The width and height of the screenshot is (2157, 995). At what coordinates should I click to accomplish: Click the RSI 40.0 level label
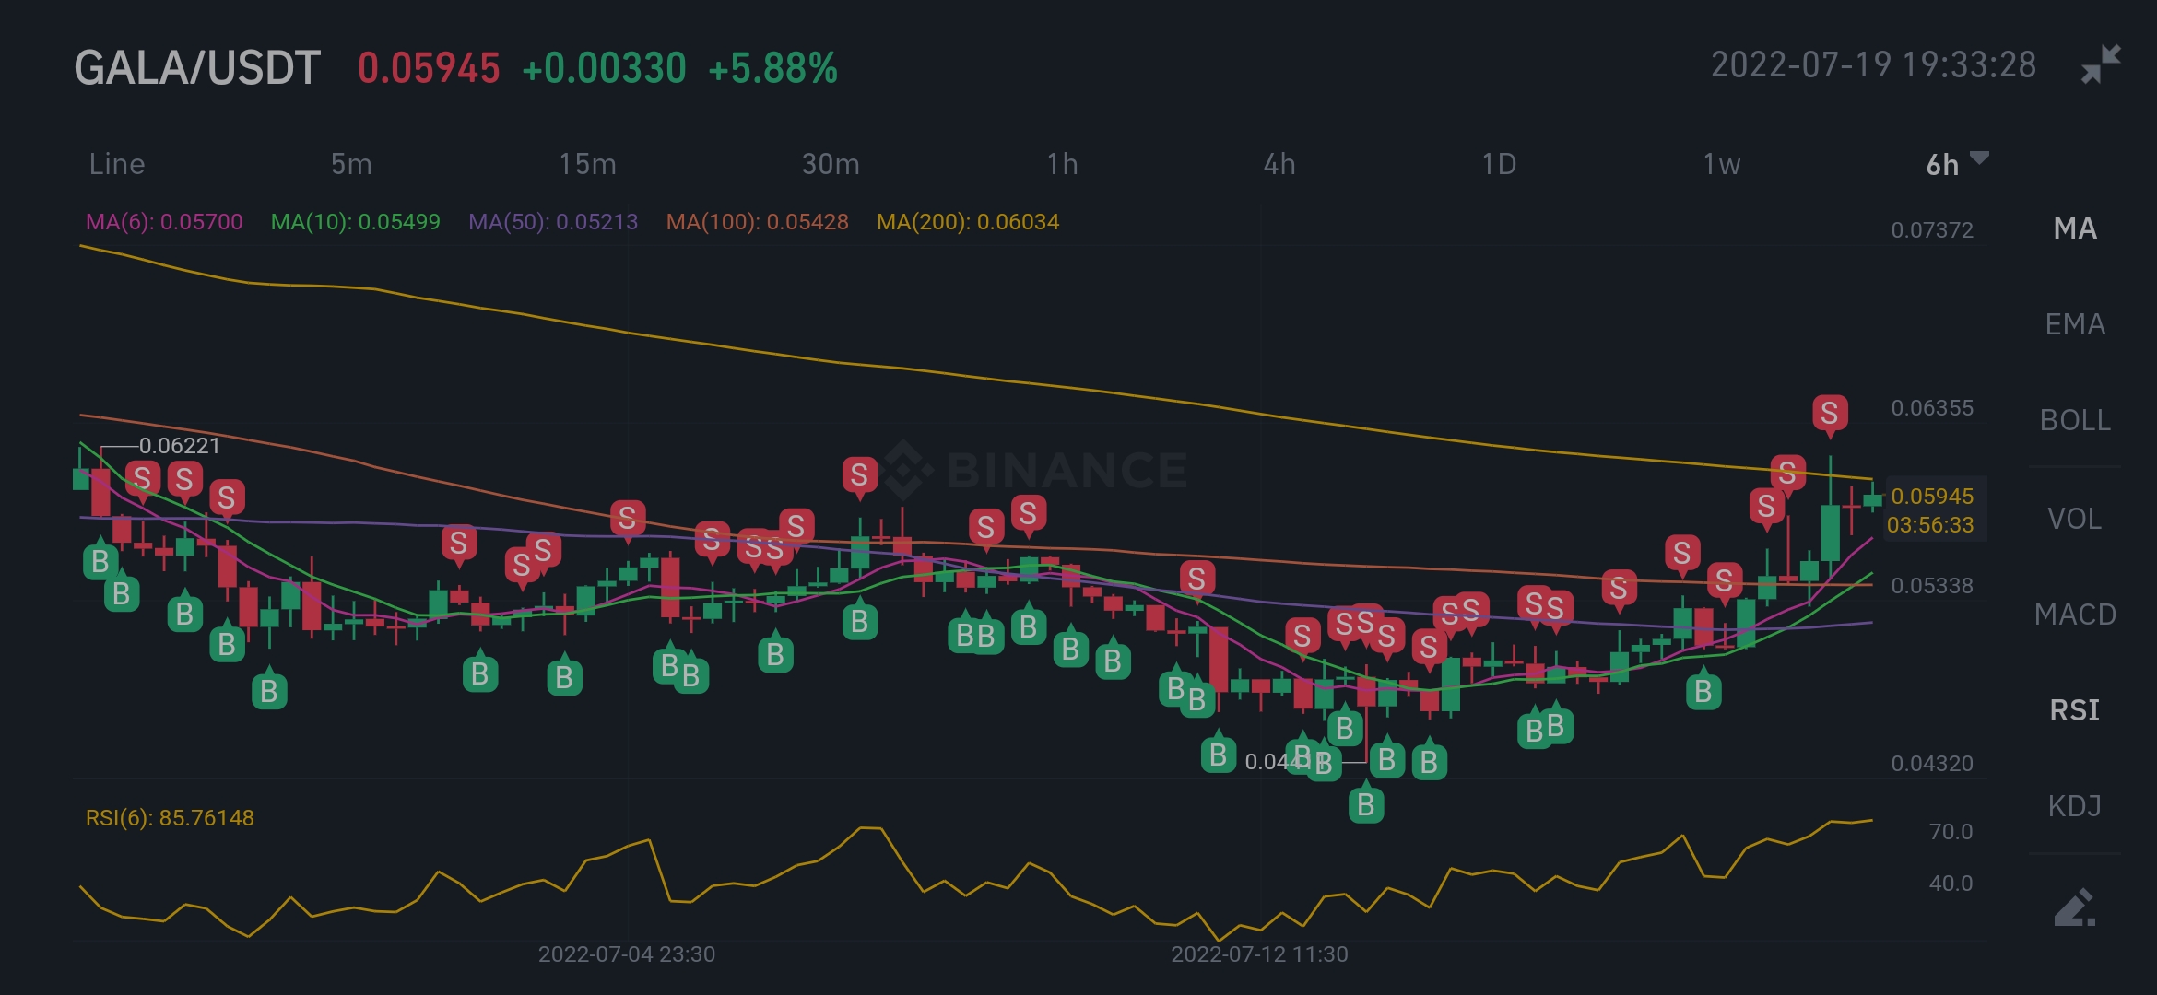tap(1951, 884)
